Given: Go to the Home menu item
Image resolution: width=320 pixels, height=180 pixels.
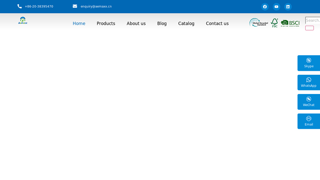Looking at the screenshot, I should [x=79, y=24].
